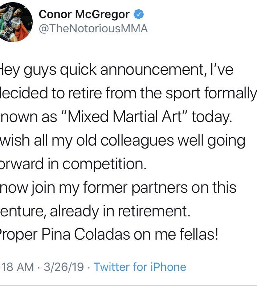Click the 3/26/19 tweet date

pyautogui.click(x=63, y=267)
